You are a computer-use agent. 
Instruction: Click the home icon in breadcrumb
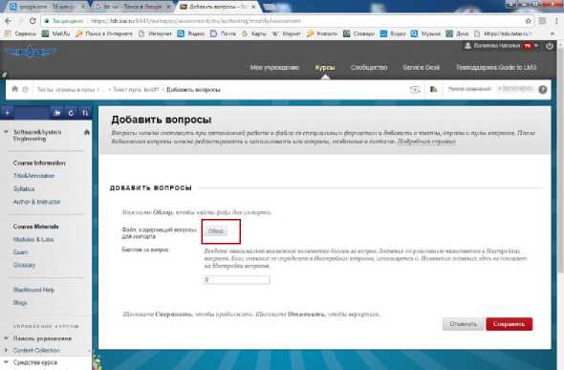click(x=14, y=89)
